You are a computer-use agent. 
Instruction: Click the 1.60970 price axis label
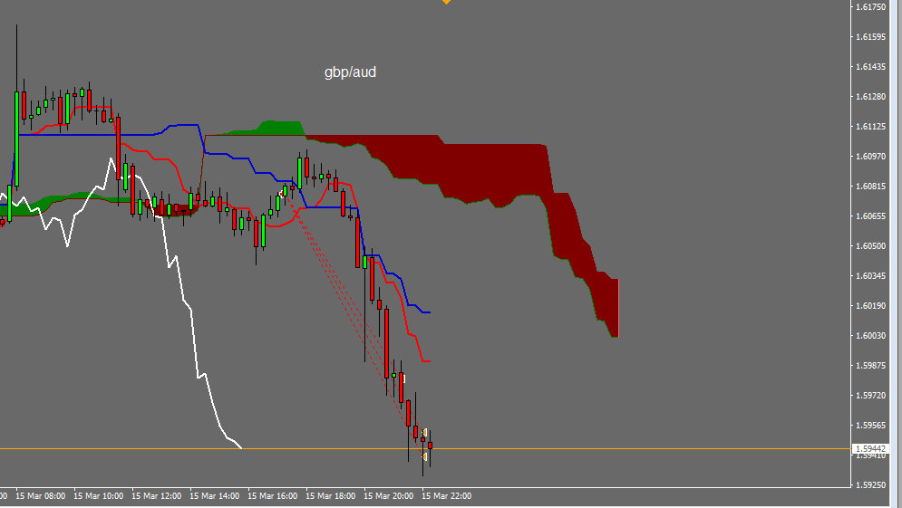coord(870,157)
